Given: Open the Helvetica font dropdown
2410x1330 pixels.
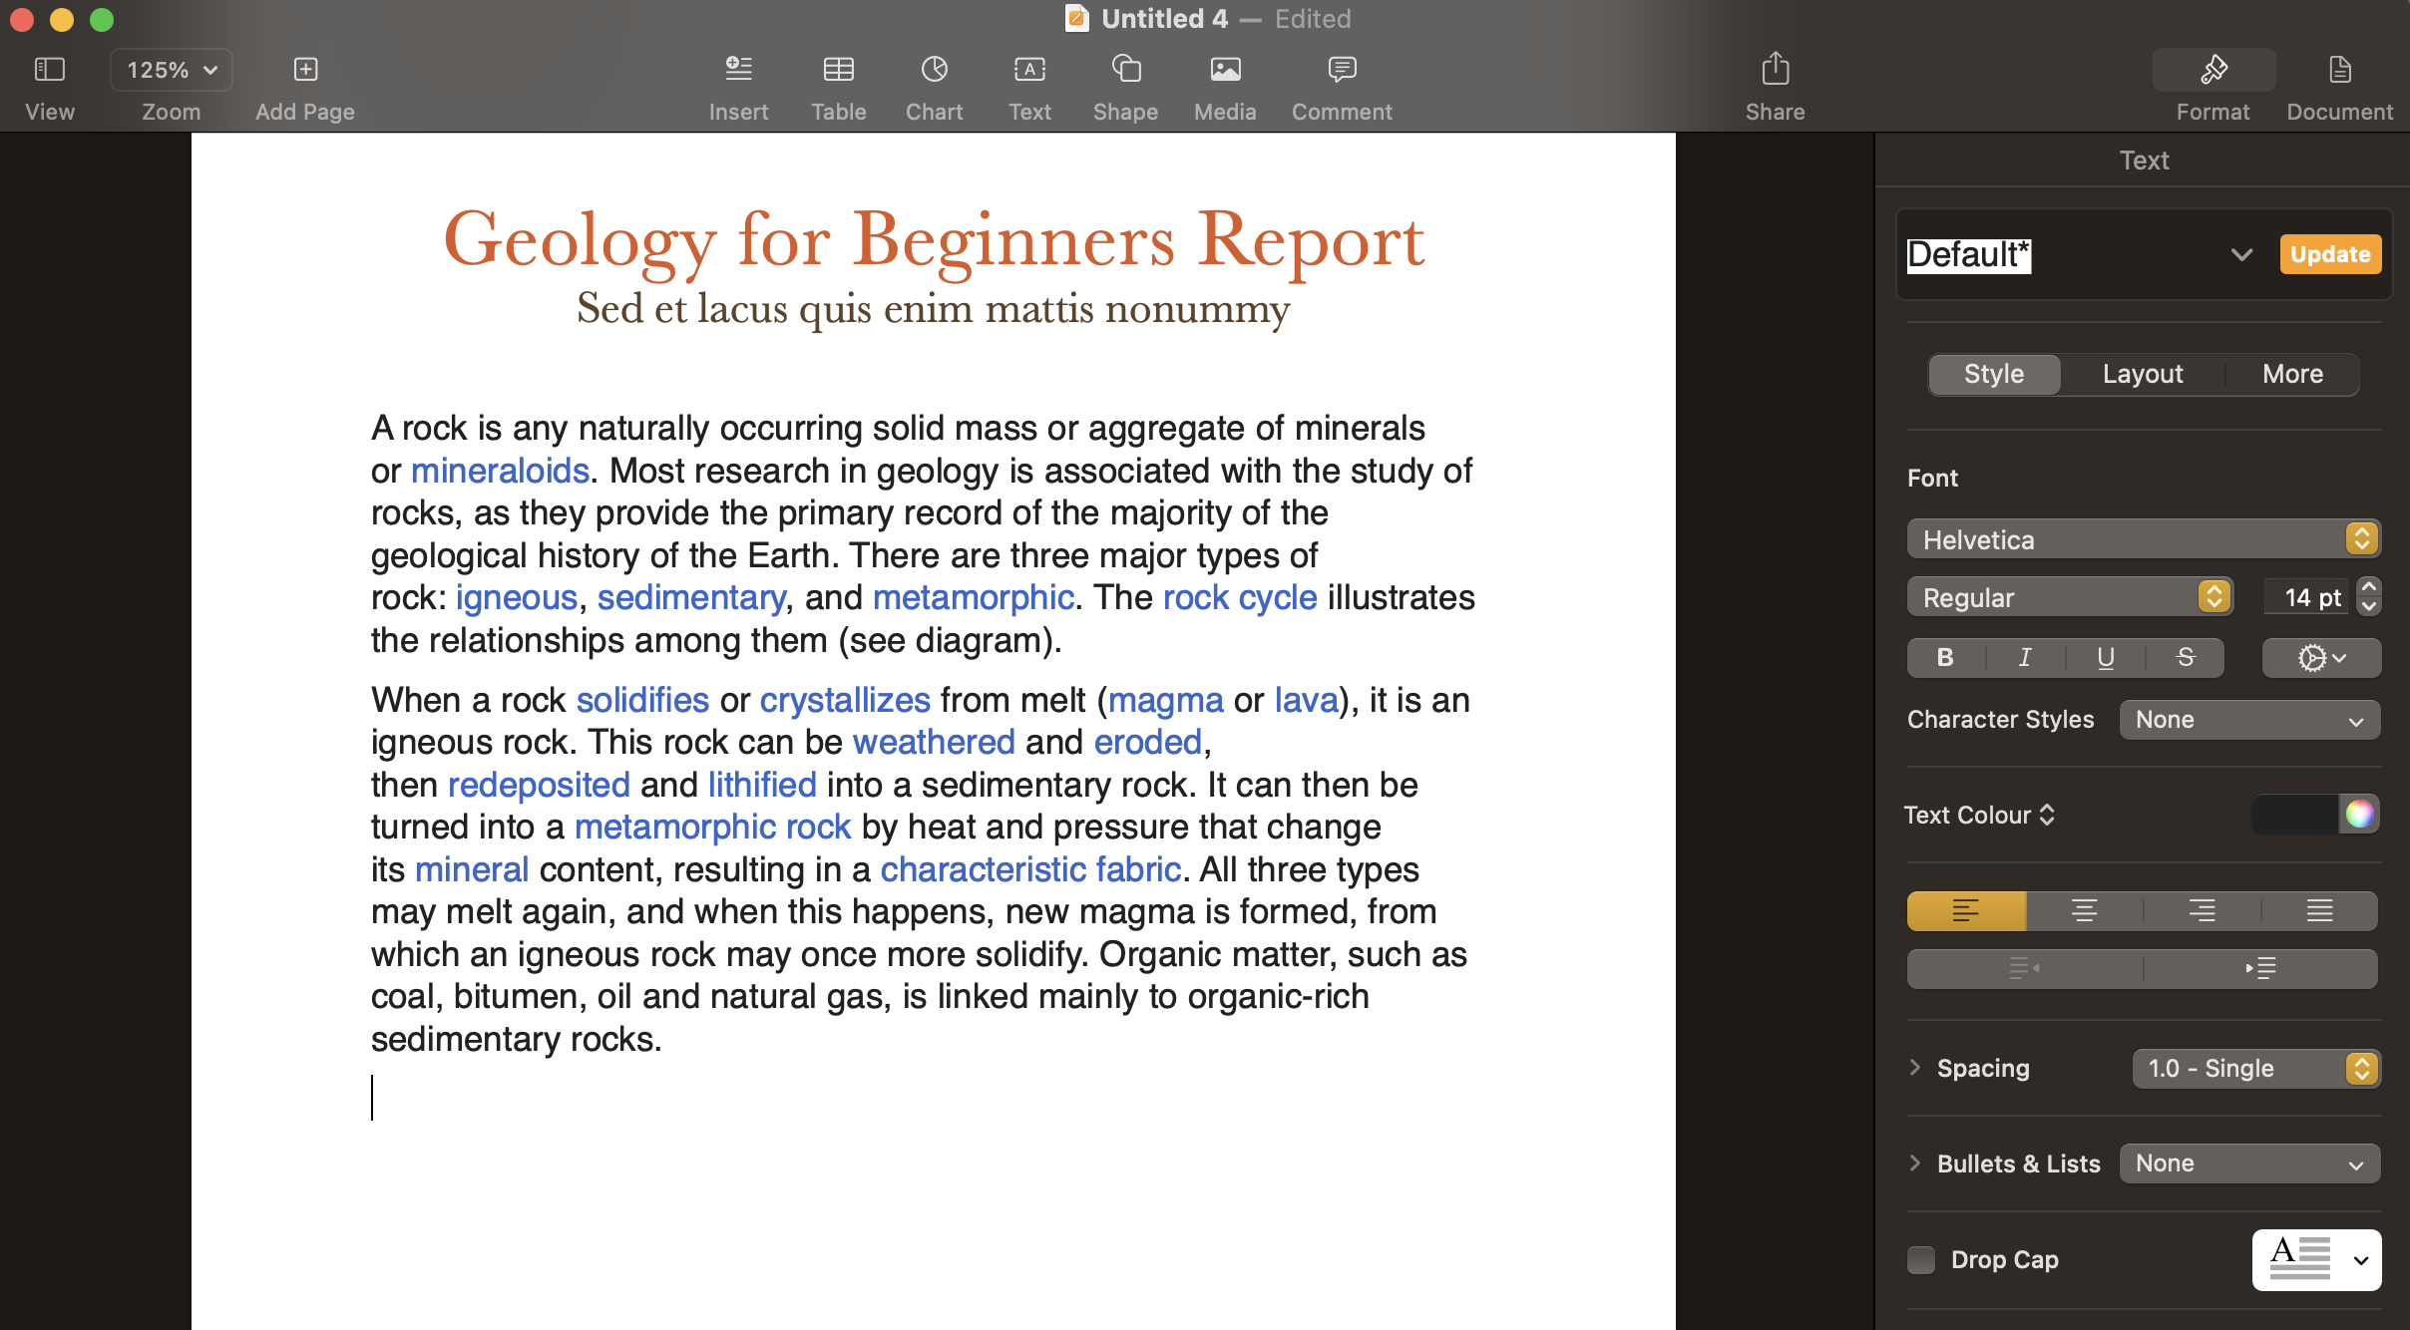Looking at the screenshot, I should [2144, 539].
